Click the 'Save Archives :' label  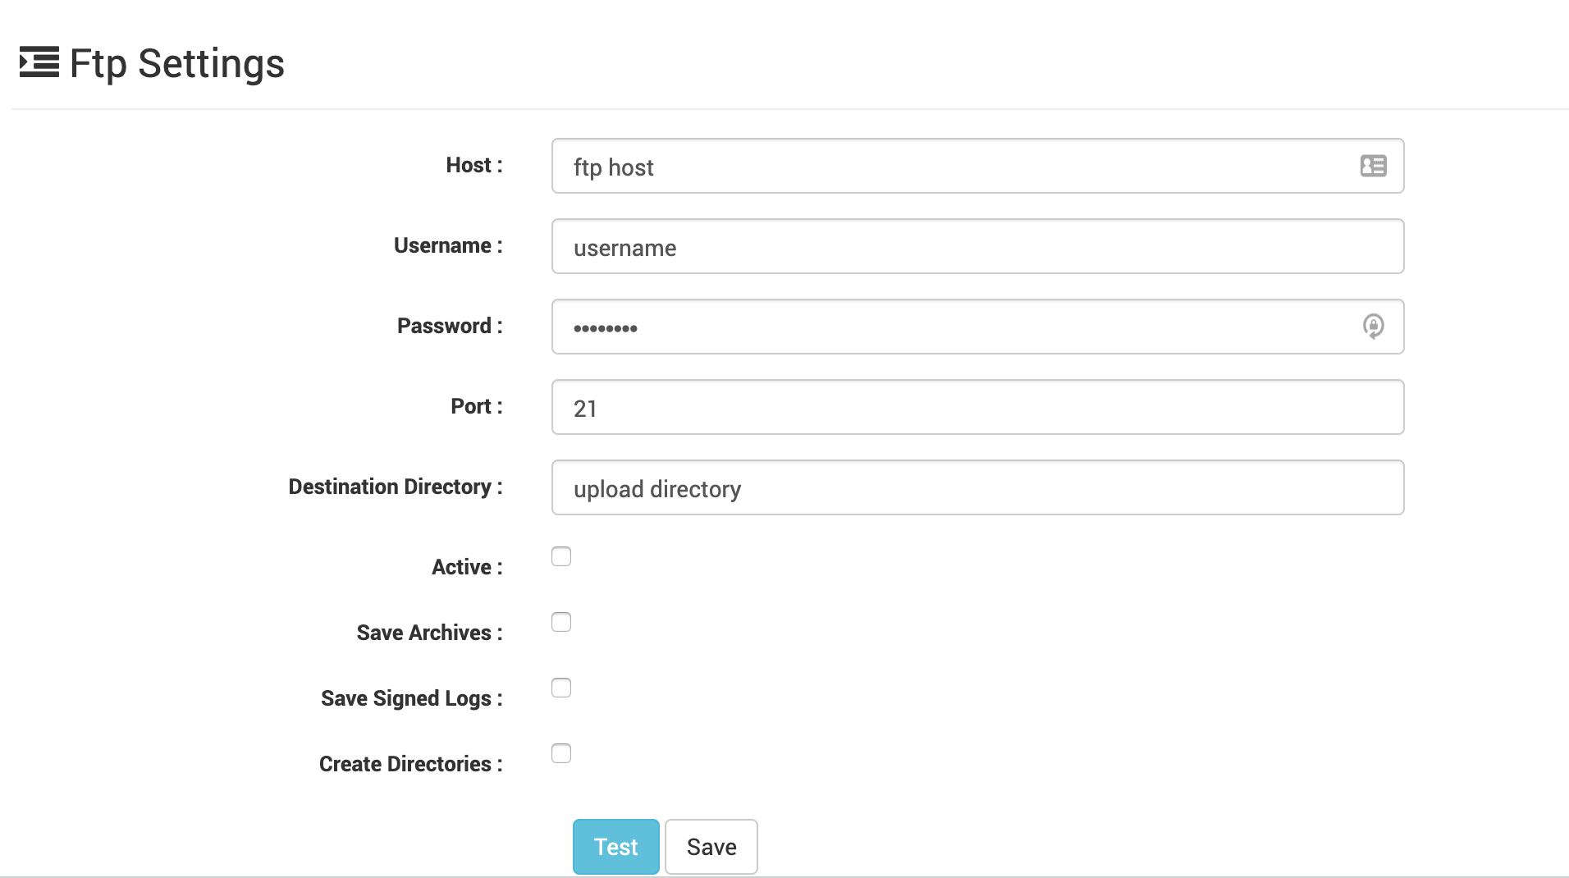click(x=429, y=633)
